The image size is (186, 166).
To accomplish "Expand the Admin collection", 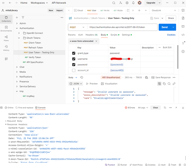I will (x=17, y=23).
